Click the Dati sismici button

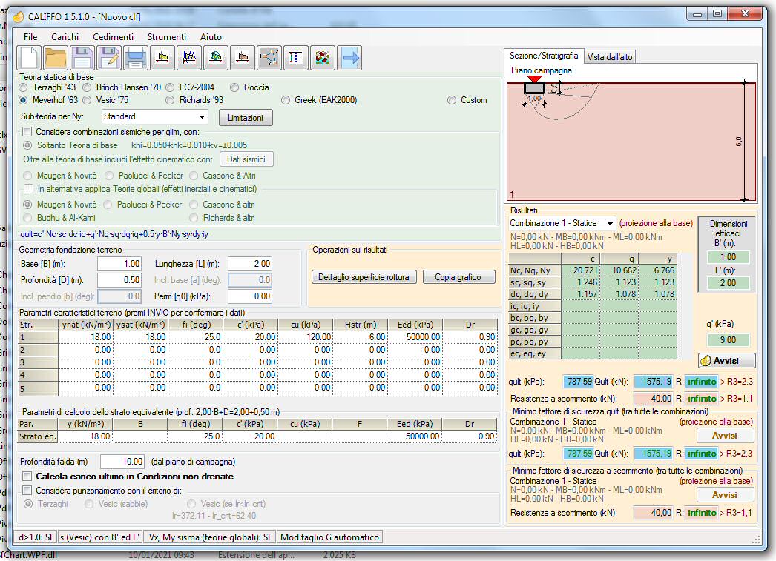tap(246, 159)
